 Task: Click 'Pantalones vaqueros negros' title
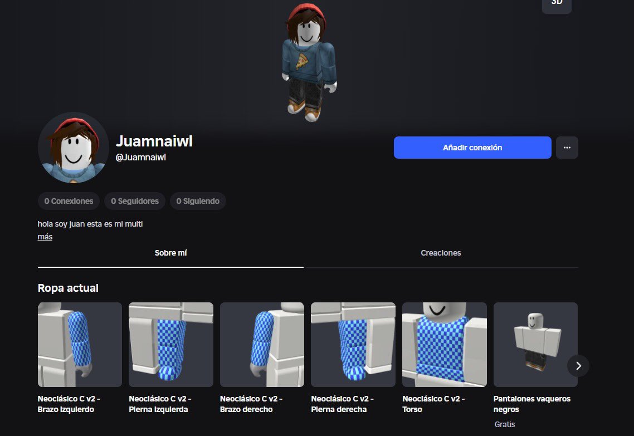click(x=531, y=404)
